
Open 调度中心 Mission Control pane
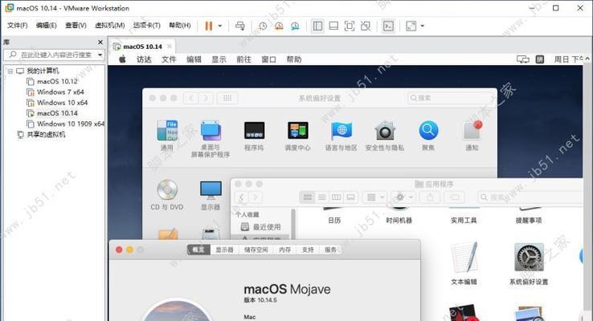click(x=297, y=135)
